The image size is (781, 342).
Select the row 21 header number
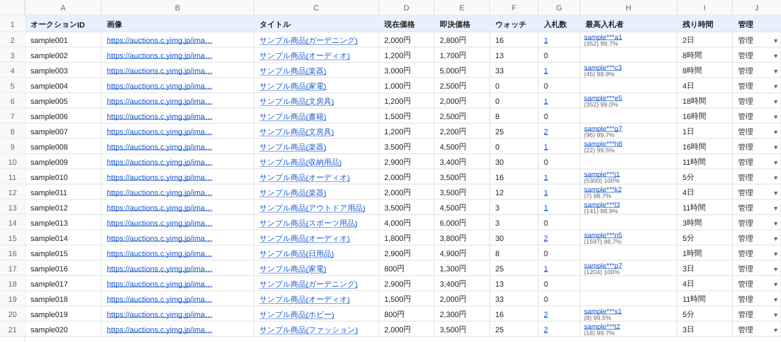[12, 330]
